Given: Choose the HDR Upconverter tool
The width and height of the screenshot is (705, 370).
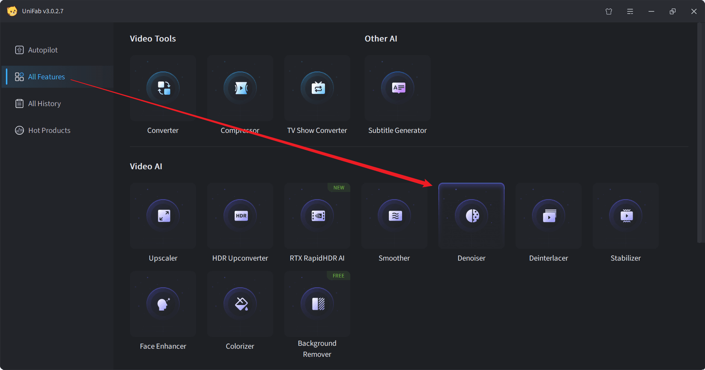Looking at the screenshot, I should pos(240,216).
